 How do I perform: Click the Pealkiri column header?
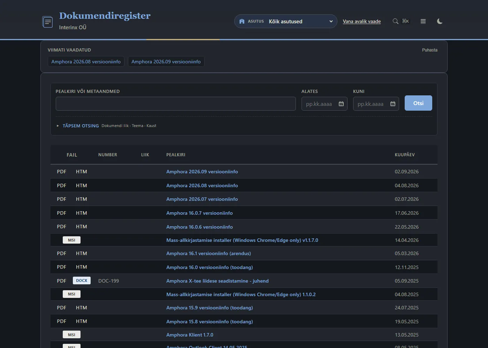pyautogui.click(x=176, y=155)
